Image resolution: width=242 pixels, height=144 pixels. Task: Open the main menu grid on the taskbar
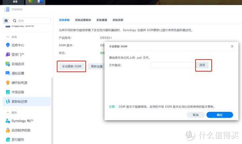click(15, 2)
